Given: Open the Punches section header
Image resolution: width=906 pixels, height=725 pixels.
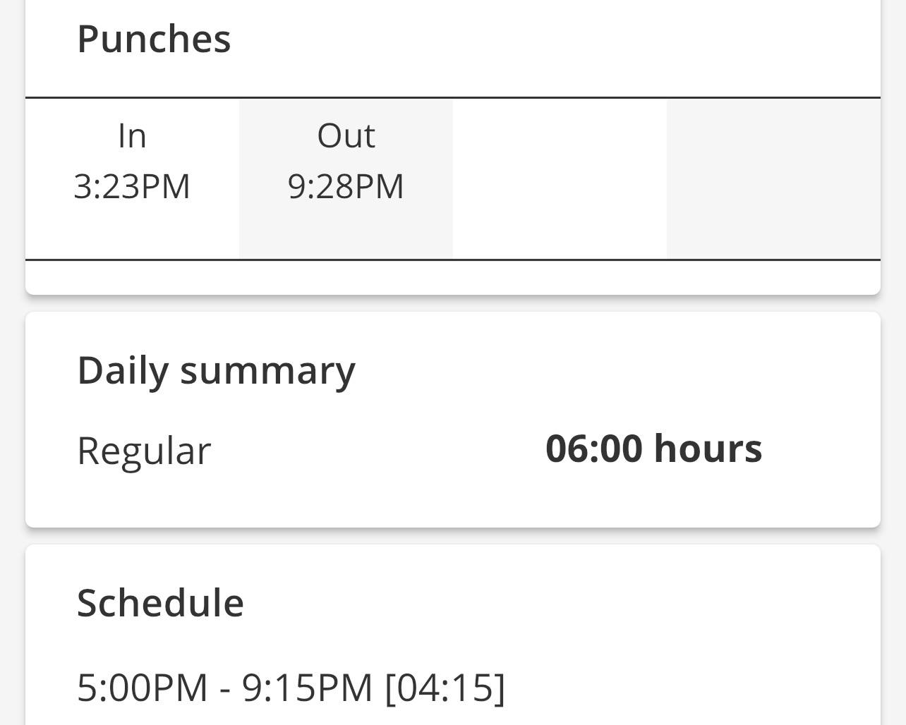Looking at the screenshot, I should pos(154,39).
